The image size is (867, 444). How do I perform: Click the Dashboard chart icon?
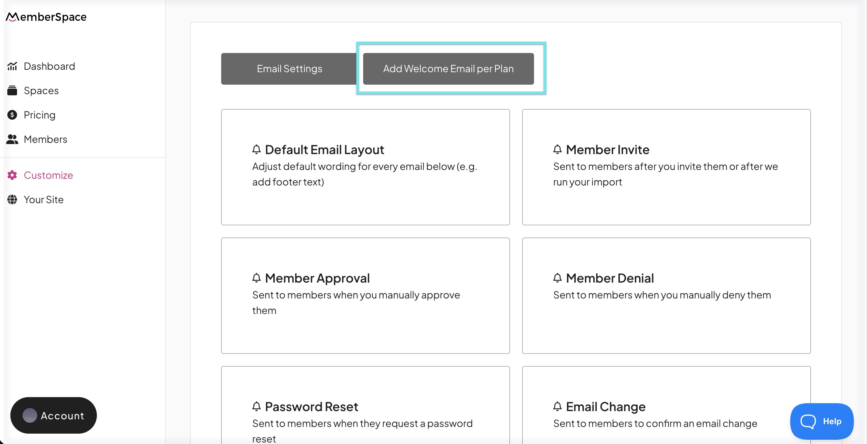click(12, 66)
